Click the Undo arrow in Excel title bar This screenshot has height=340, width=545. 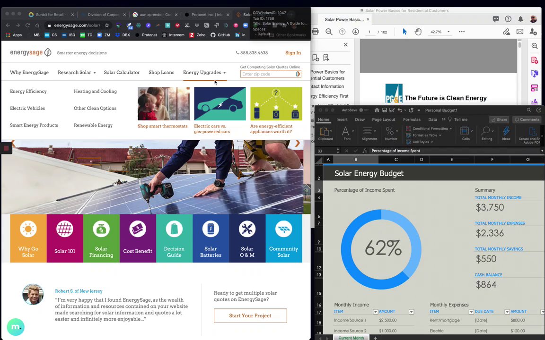coord(400,110)
